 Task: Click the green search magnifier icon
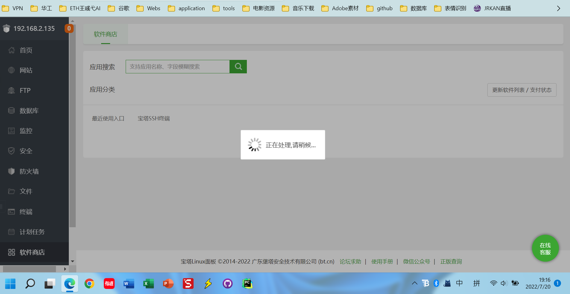pos(238,66)
